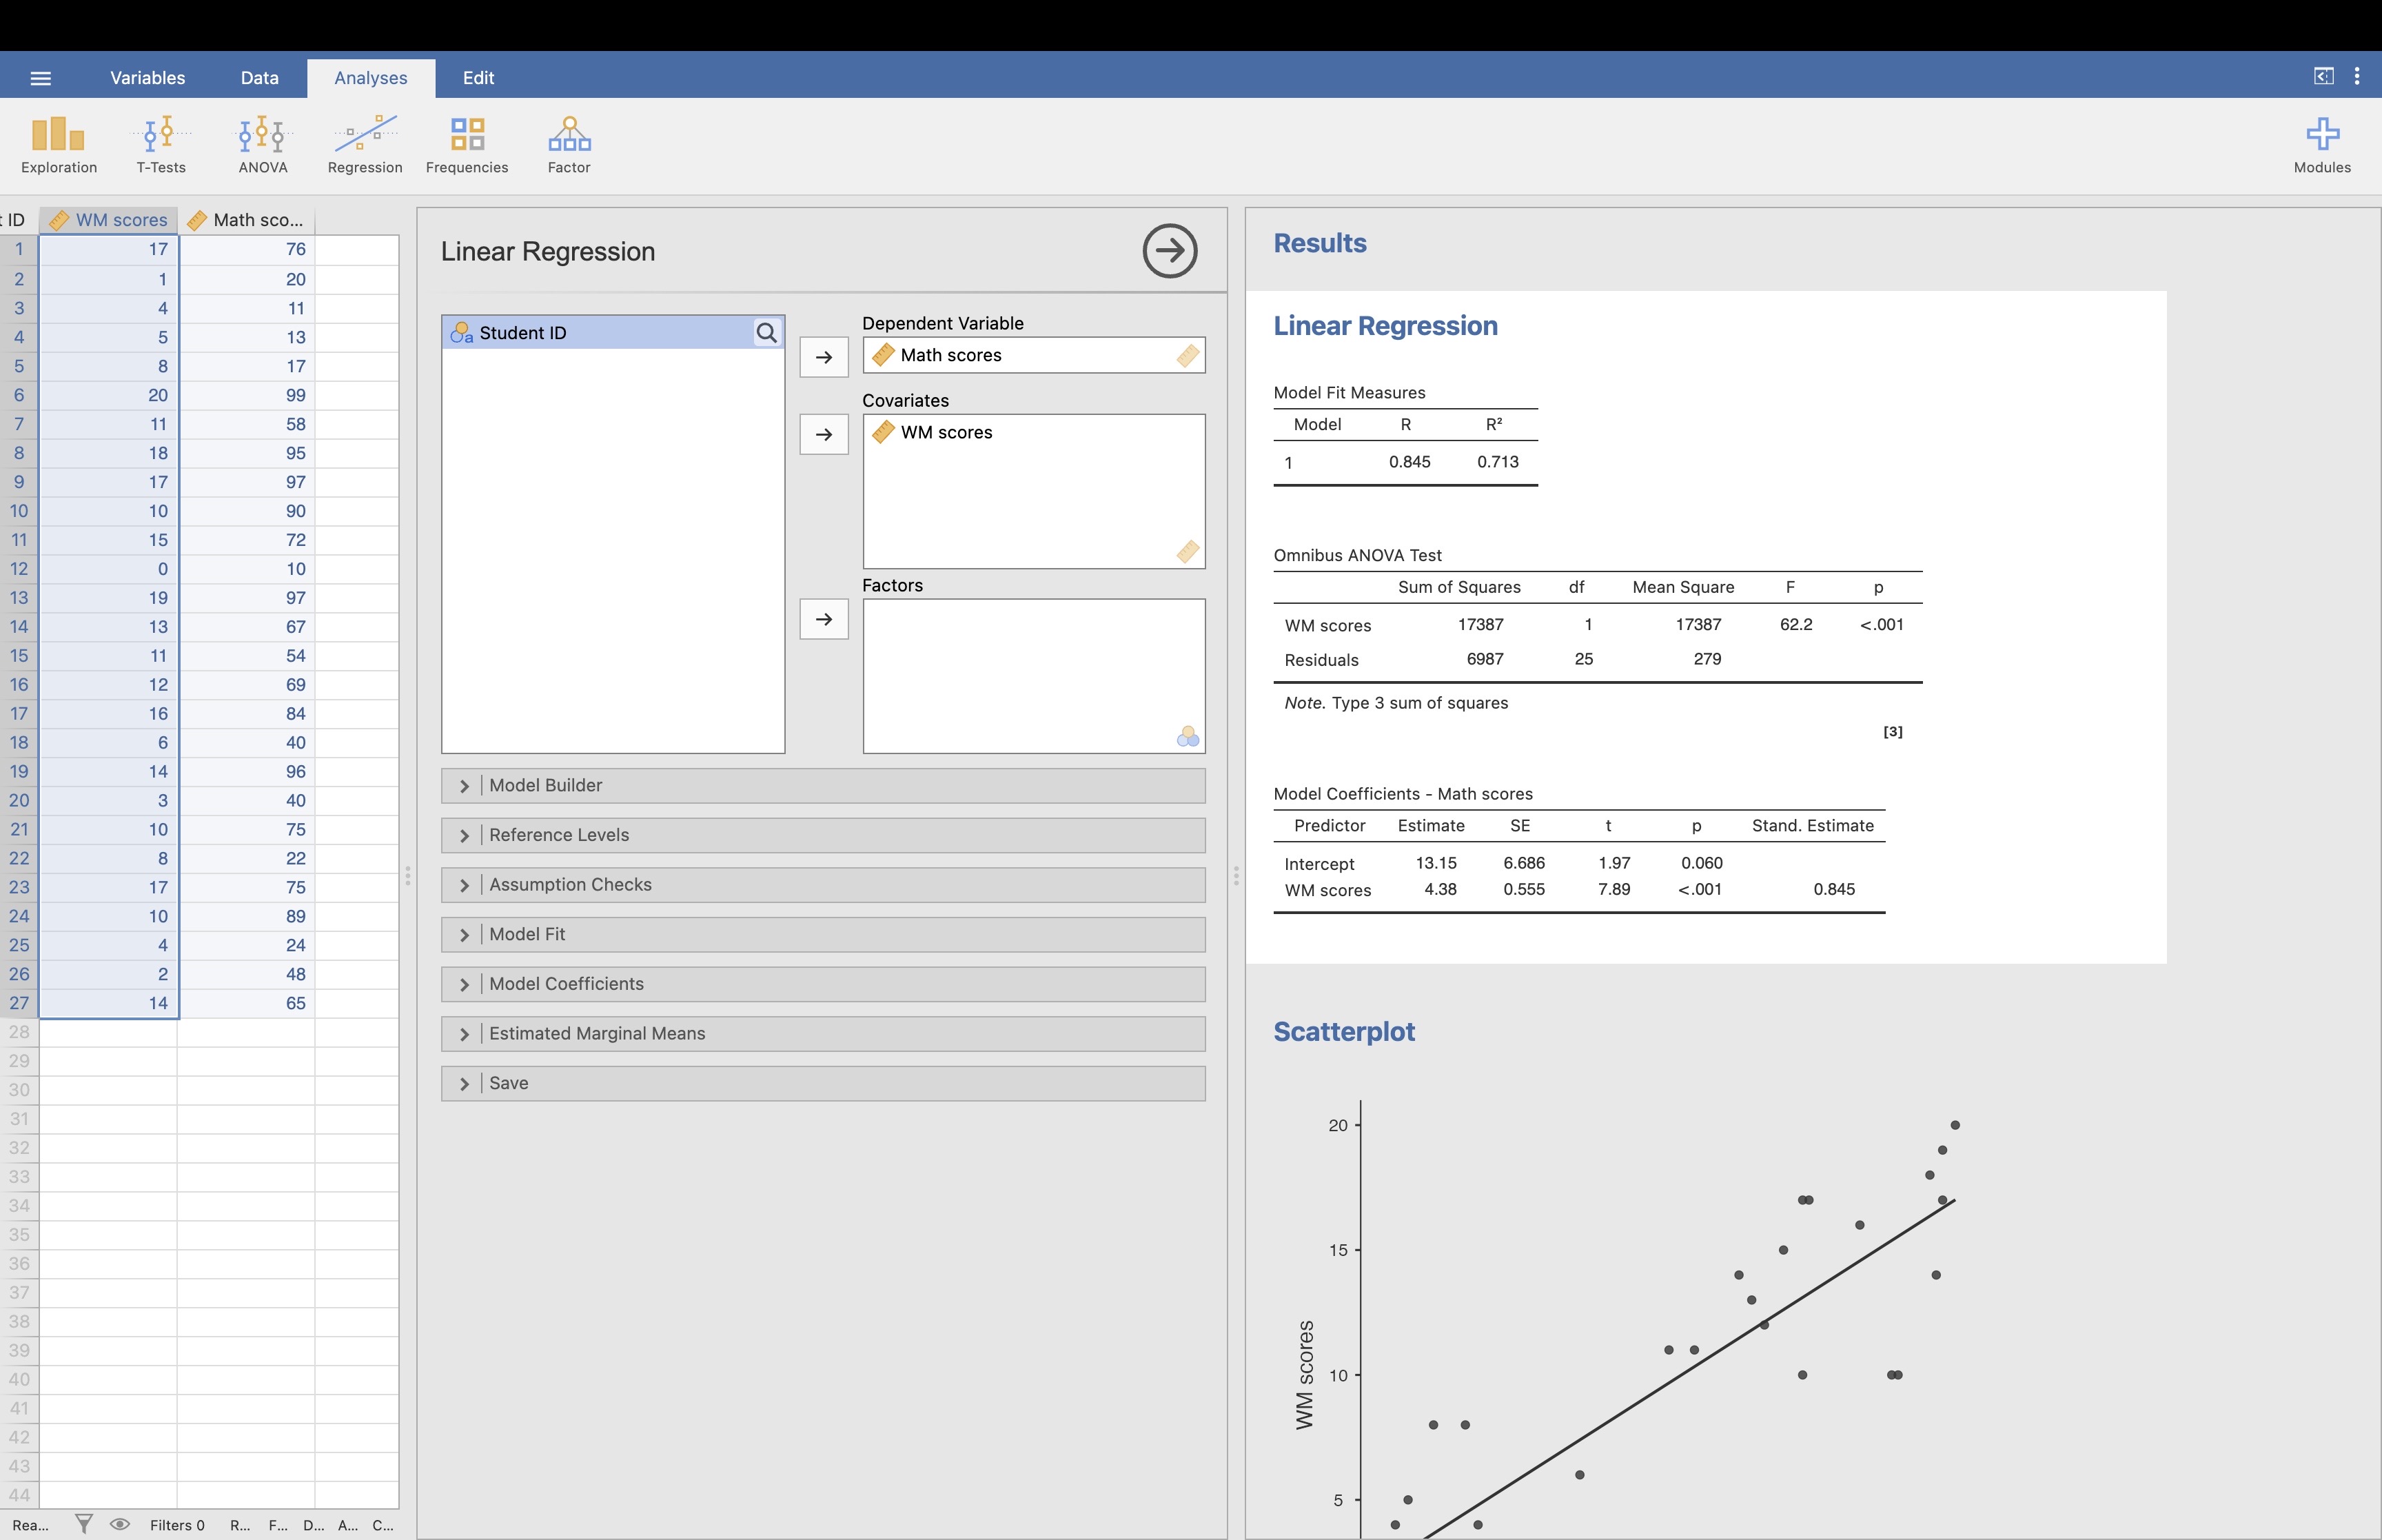
Task: Select cell with WM score 20
Action: click(x=109, y=395)
